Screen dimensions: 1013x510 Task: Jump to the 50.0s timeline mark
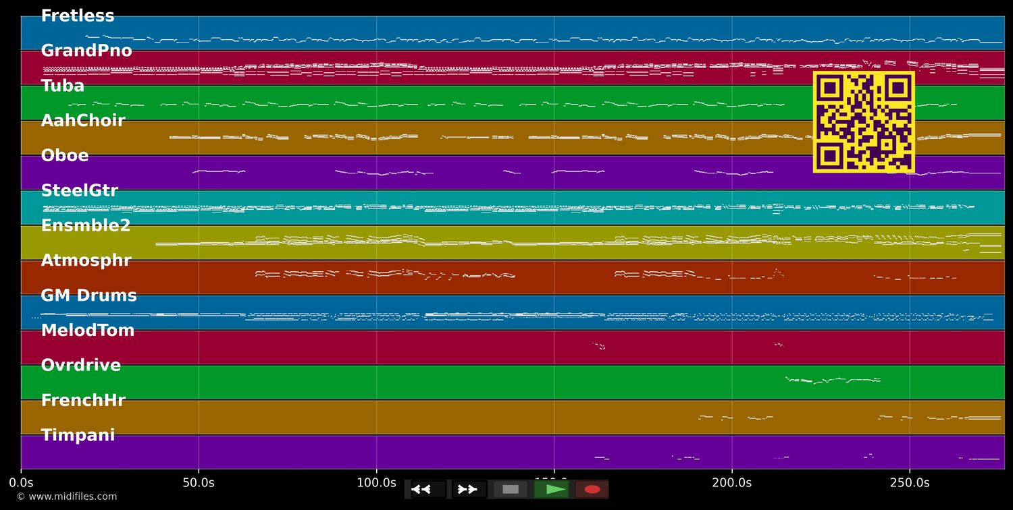pos(199,483)
